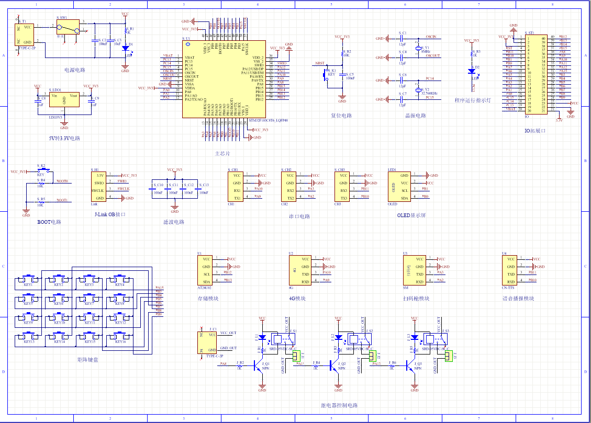Select the J_Q2 NPN transistor
This screenshot has width=591, height=423.
pos(334,366)
